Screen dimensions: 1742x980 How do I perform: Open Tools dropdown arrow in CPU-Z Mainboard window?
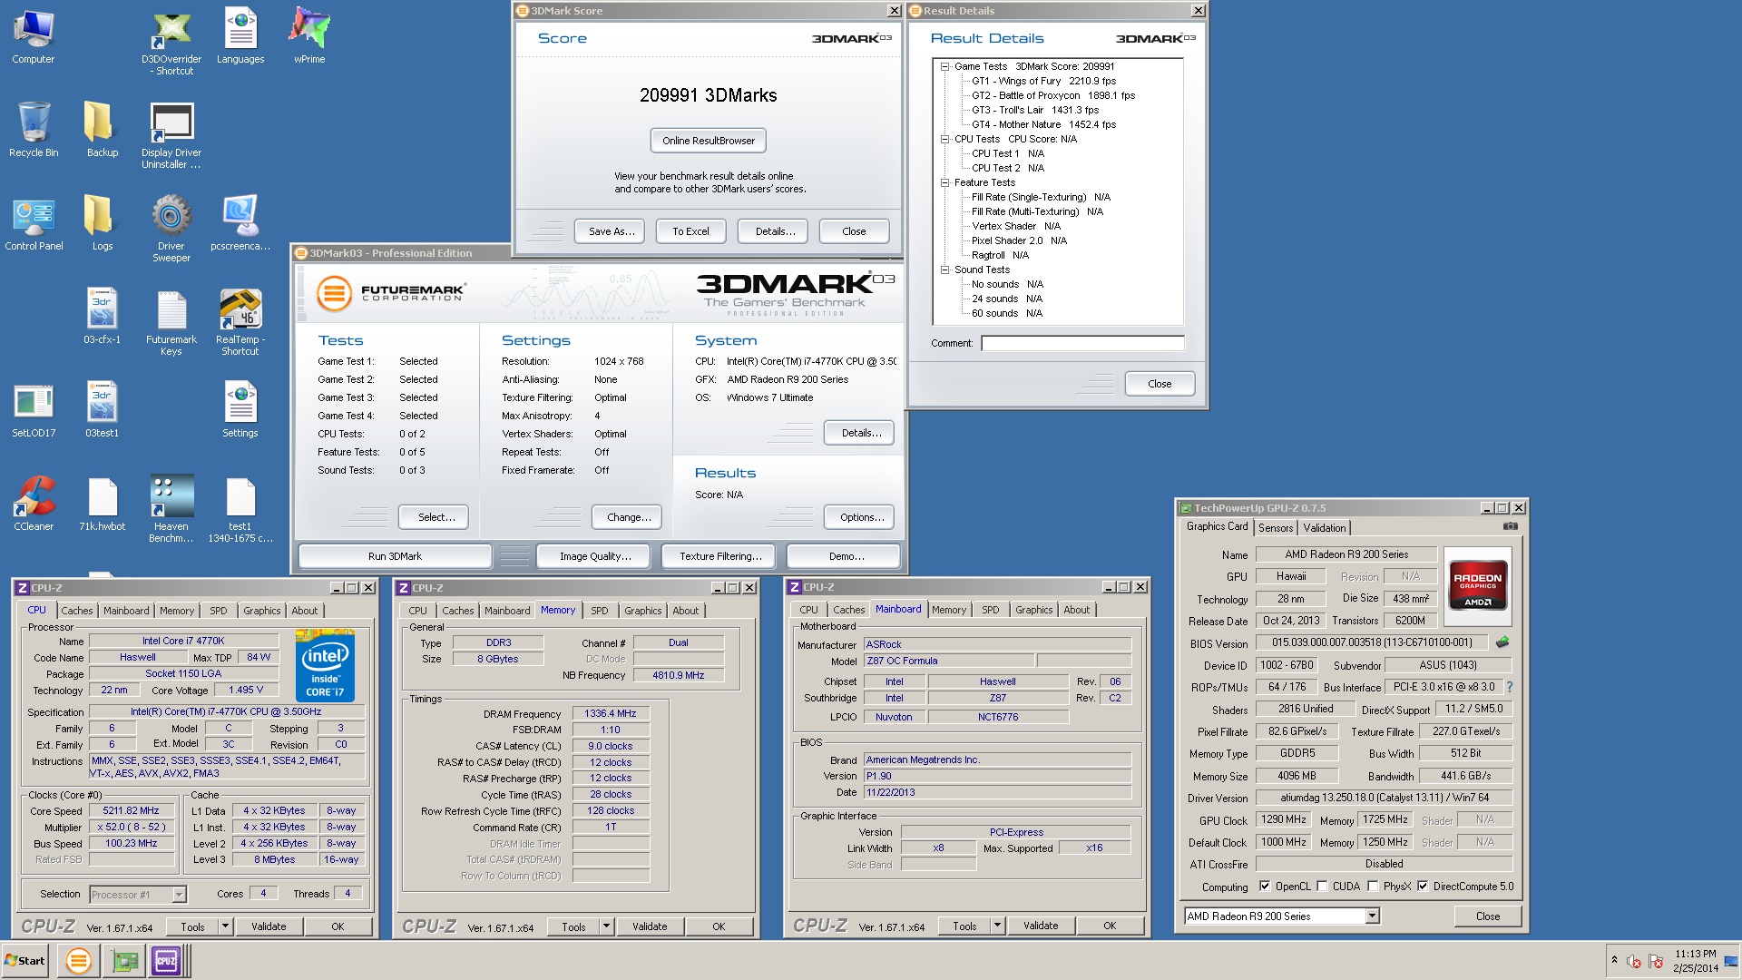coord(997,926)
